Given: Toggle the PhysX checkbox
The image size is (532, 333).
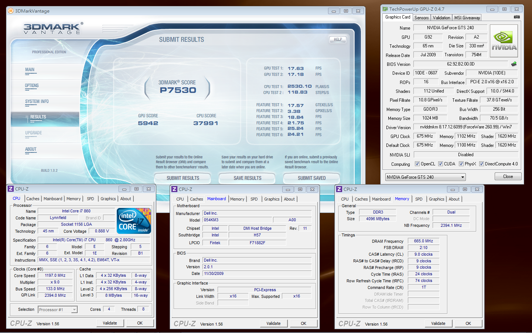Looking at the screenshot, I should point(461,164).
